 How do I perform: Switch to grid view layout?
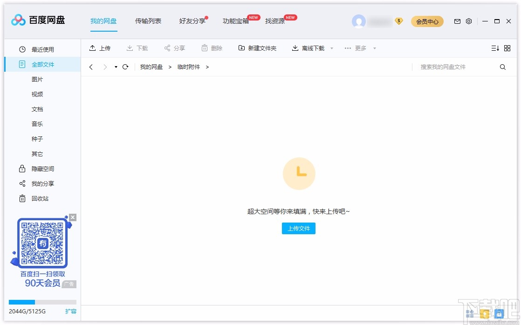[x=507, y=48]
